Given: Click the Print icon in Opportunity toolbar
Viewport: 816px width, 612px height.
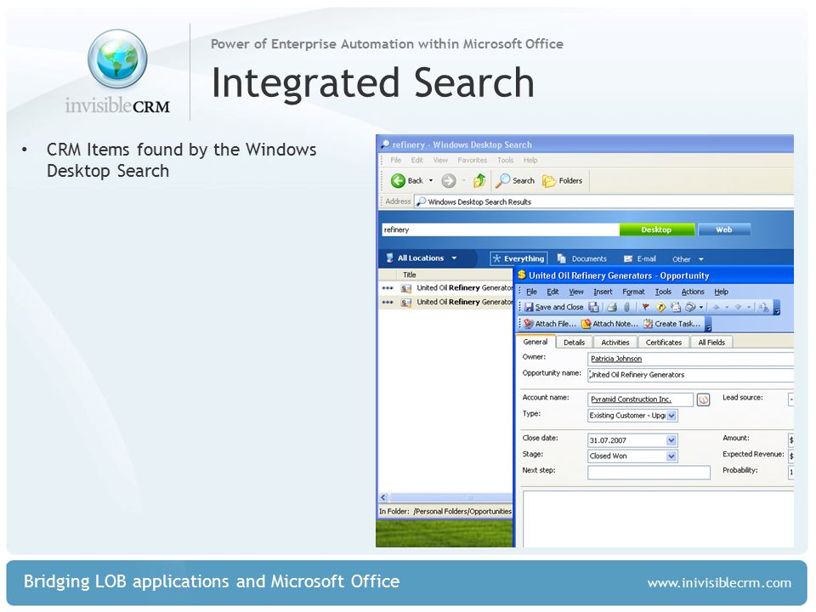Looking at the screenshot, I should 612,307.
